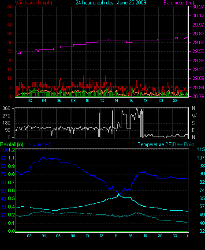Viewport: 205px width, 250px height.
Task: Click the Barometer (in.) axis title
Action: (179, 3)
